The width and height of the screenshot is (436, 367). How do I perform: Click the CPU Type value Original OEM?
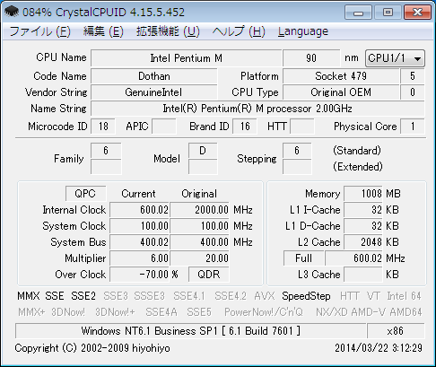click(341, 92)
